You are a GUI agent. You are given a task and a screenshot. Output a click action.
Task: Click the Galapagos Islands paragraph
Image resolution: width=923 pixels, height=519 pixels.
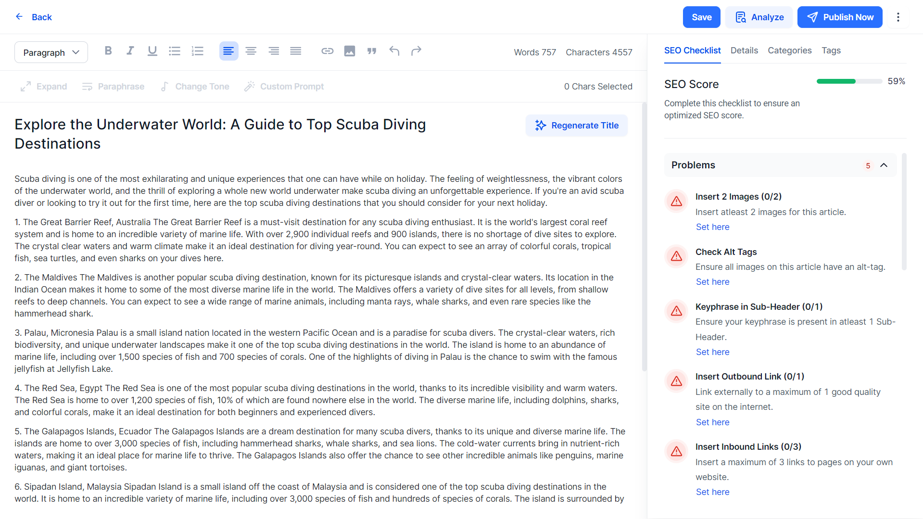[319, 449]
